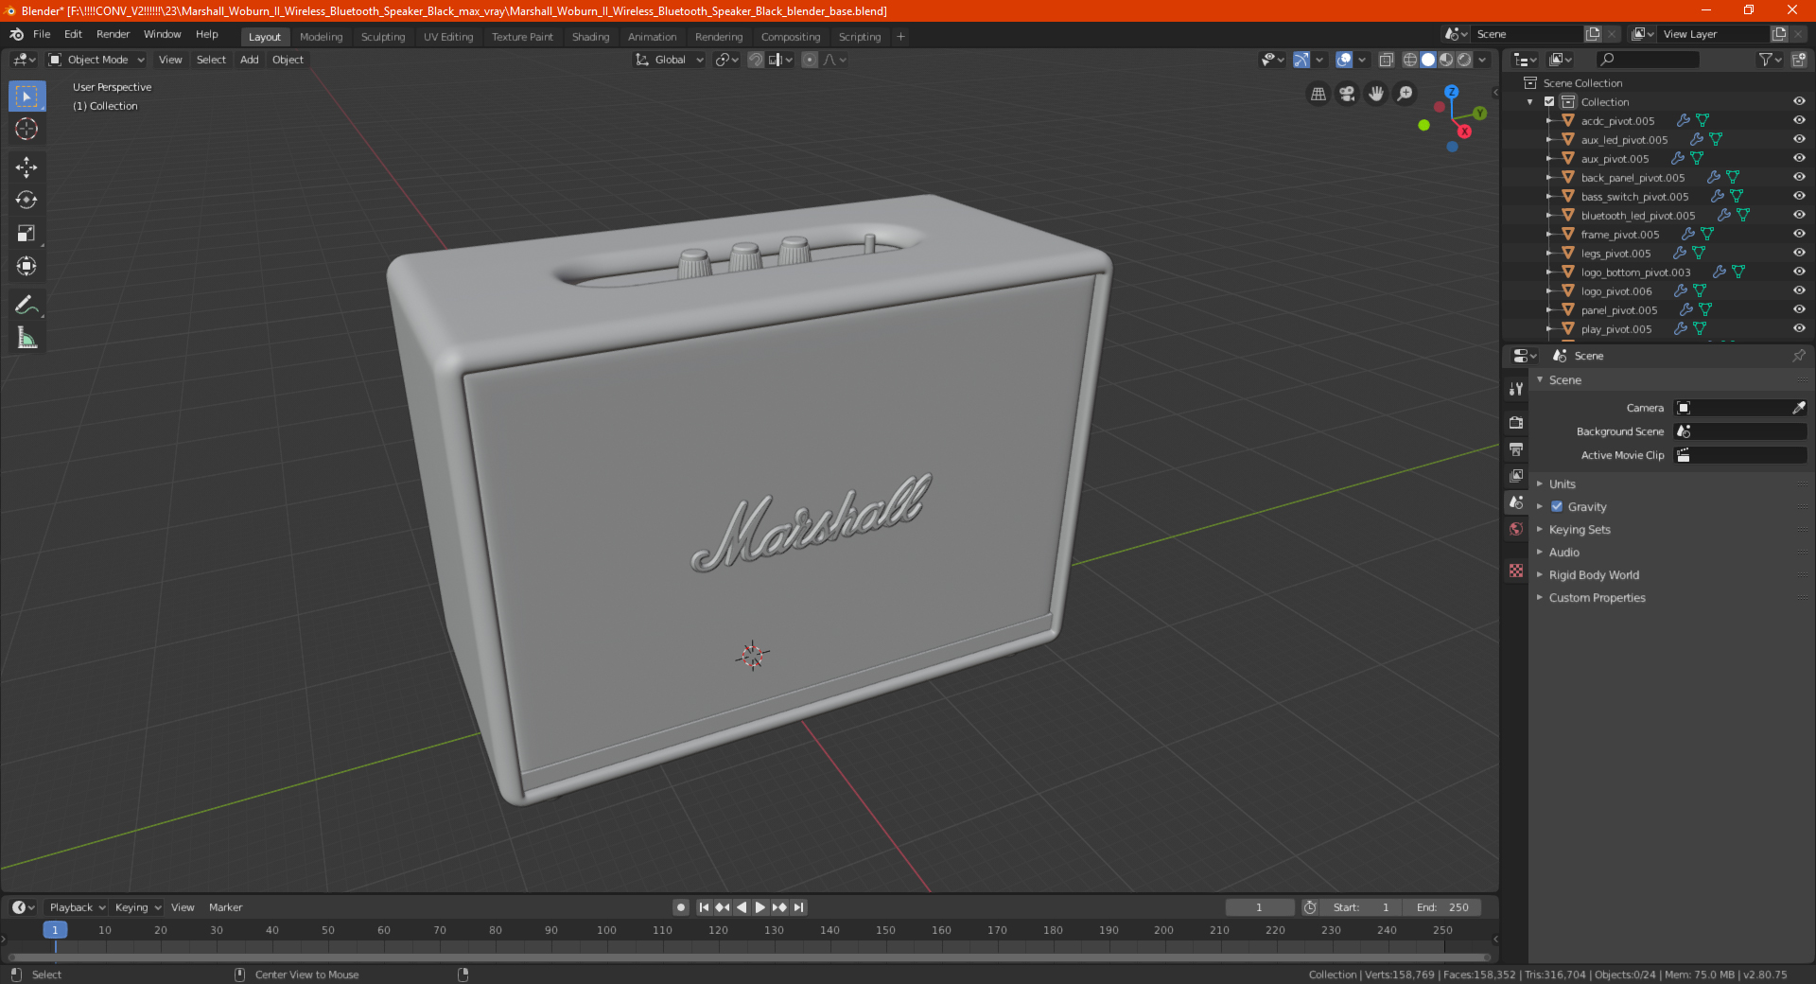This screenshot has width=1816, height=984.
Task: Switch to the Shading workspace tab
Action: (590, 37)
